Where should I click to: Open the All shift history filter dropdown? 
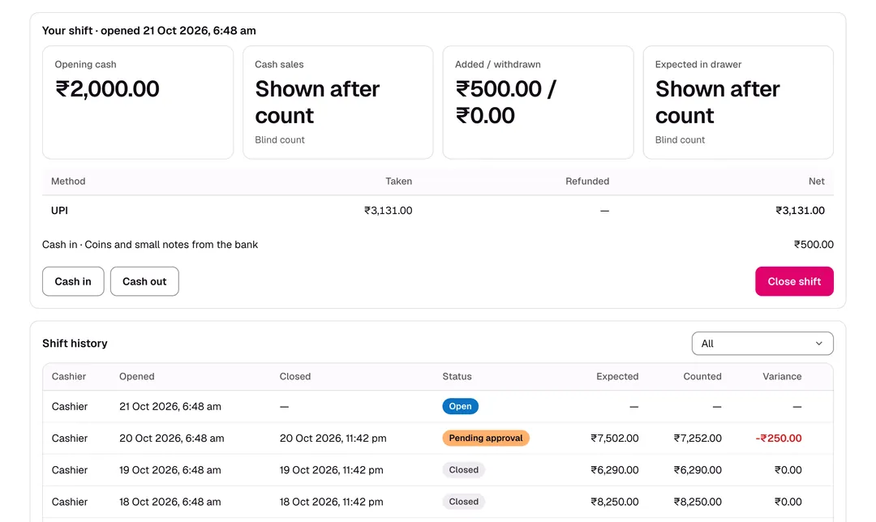coord(762,344)
